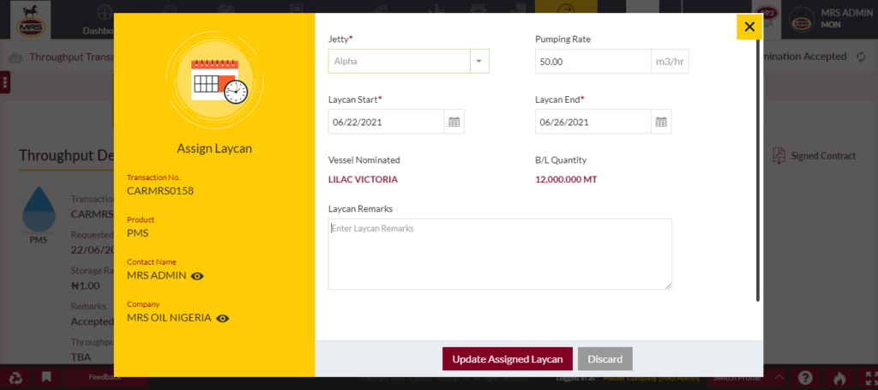Click the CARMRS0158 transaction number in dialog
Viewport: 878px width, 390px height.
click(x=160, y=191)
